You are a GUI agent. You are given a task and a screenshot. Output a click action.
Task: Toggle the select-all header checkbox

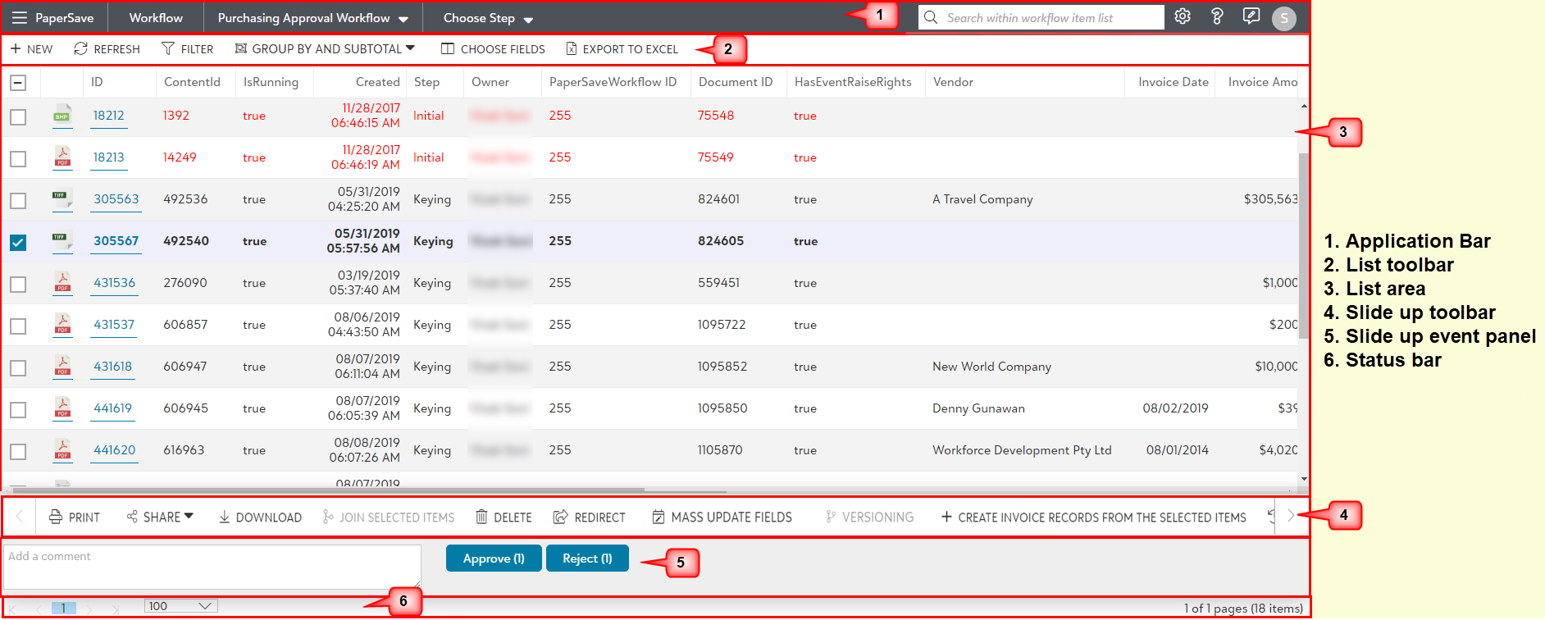click(x=18, y=82)
